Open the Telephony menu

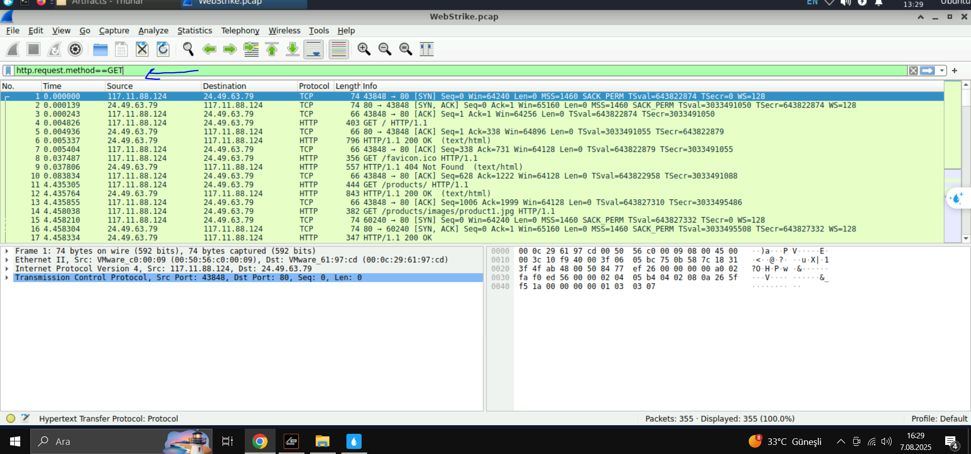240,31
